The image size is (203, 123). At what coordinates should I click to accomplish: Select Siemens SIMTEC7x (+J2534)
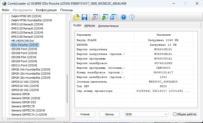29,115
